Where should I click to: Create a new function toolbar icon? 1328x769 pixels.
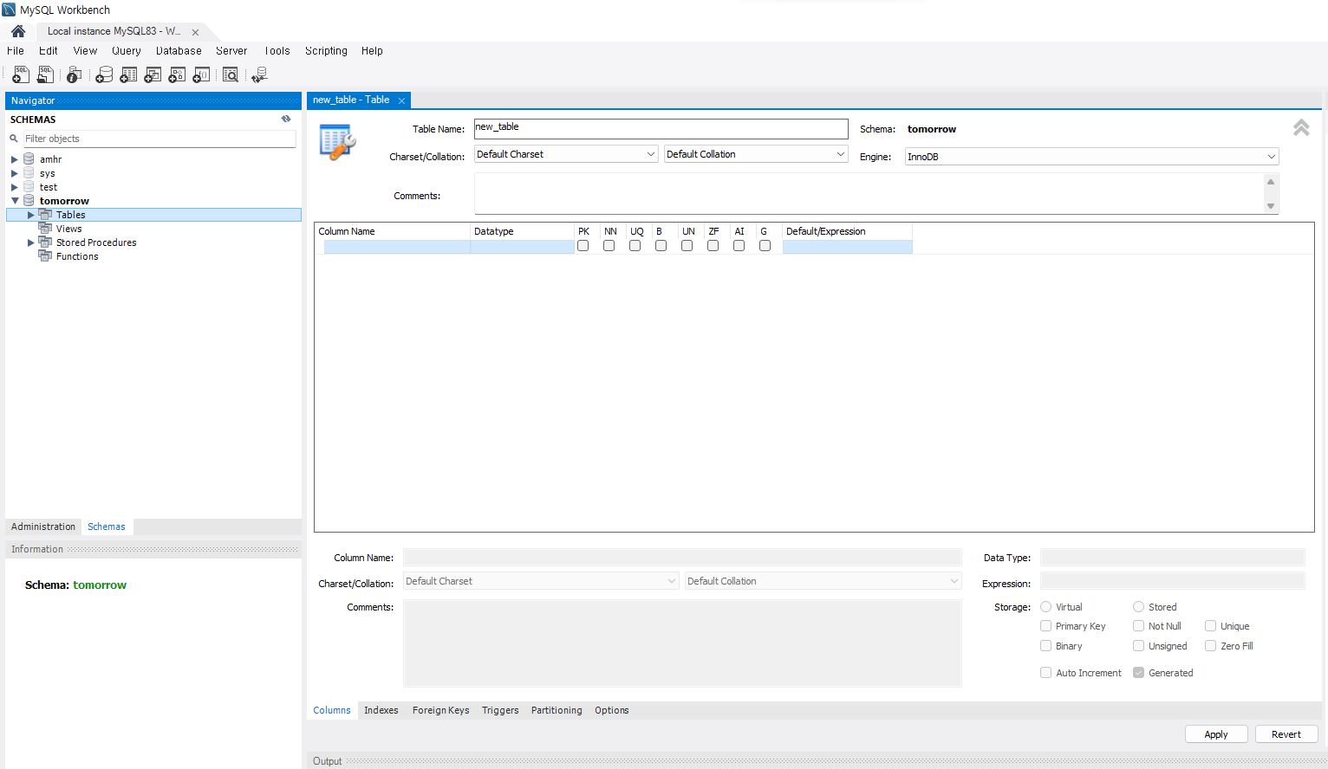click(201, 75)
